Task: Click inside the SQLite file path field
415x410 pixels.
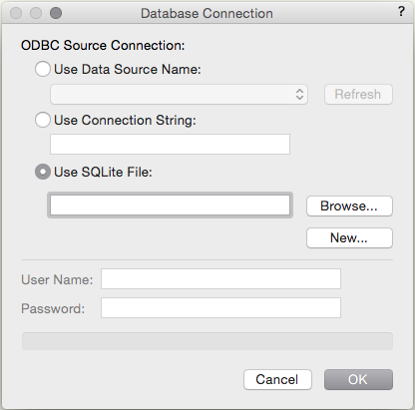Action: click(x=170, y=205)
